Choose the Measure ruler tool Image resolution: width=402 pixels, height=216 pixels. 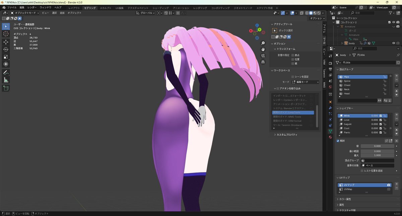pyautogui.click(x=6, y=80)
